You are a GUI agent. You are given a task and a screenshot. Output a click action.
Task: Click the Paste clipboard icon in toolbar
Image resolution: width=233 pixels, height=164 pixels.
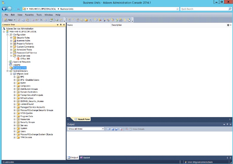pos(27,20)
